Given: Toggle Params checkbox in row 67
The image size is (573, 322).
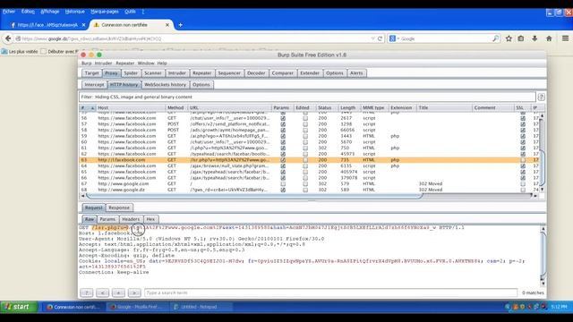Looking at the screenshot, I should [x=283, y=184].
